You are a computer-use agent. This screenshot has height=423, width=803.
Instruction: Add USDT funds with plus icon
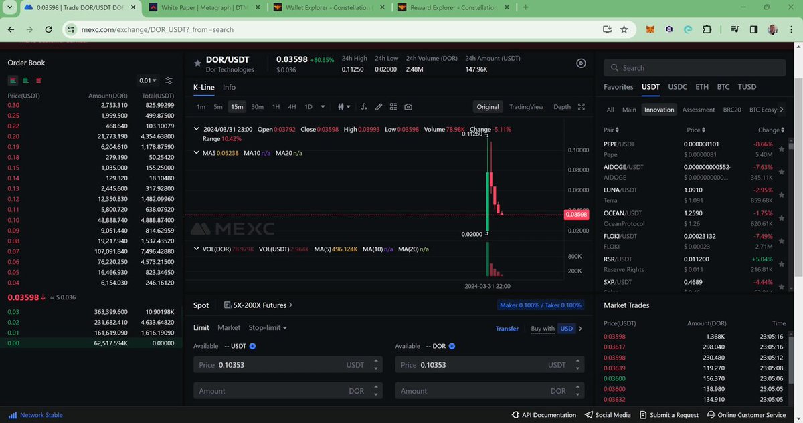tap(252, 346)
